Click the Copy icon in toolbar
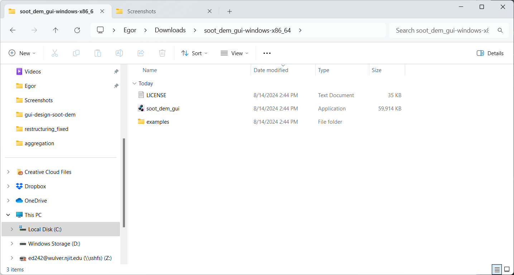The height and width of the screenshot is (275, 514). tap(76, 53)
